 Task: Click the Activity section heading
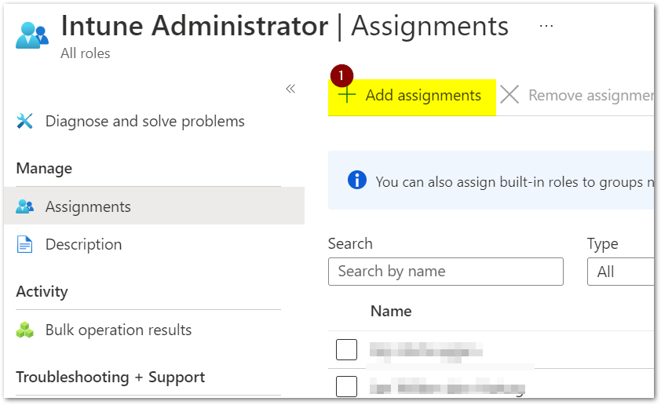click(x=42, y=292)
